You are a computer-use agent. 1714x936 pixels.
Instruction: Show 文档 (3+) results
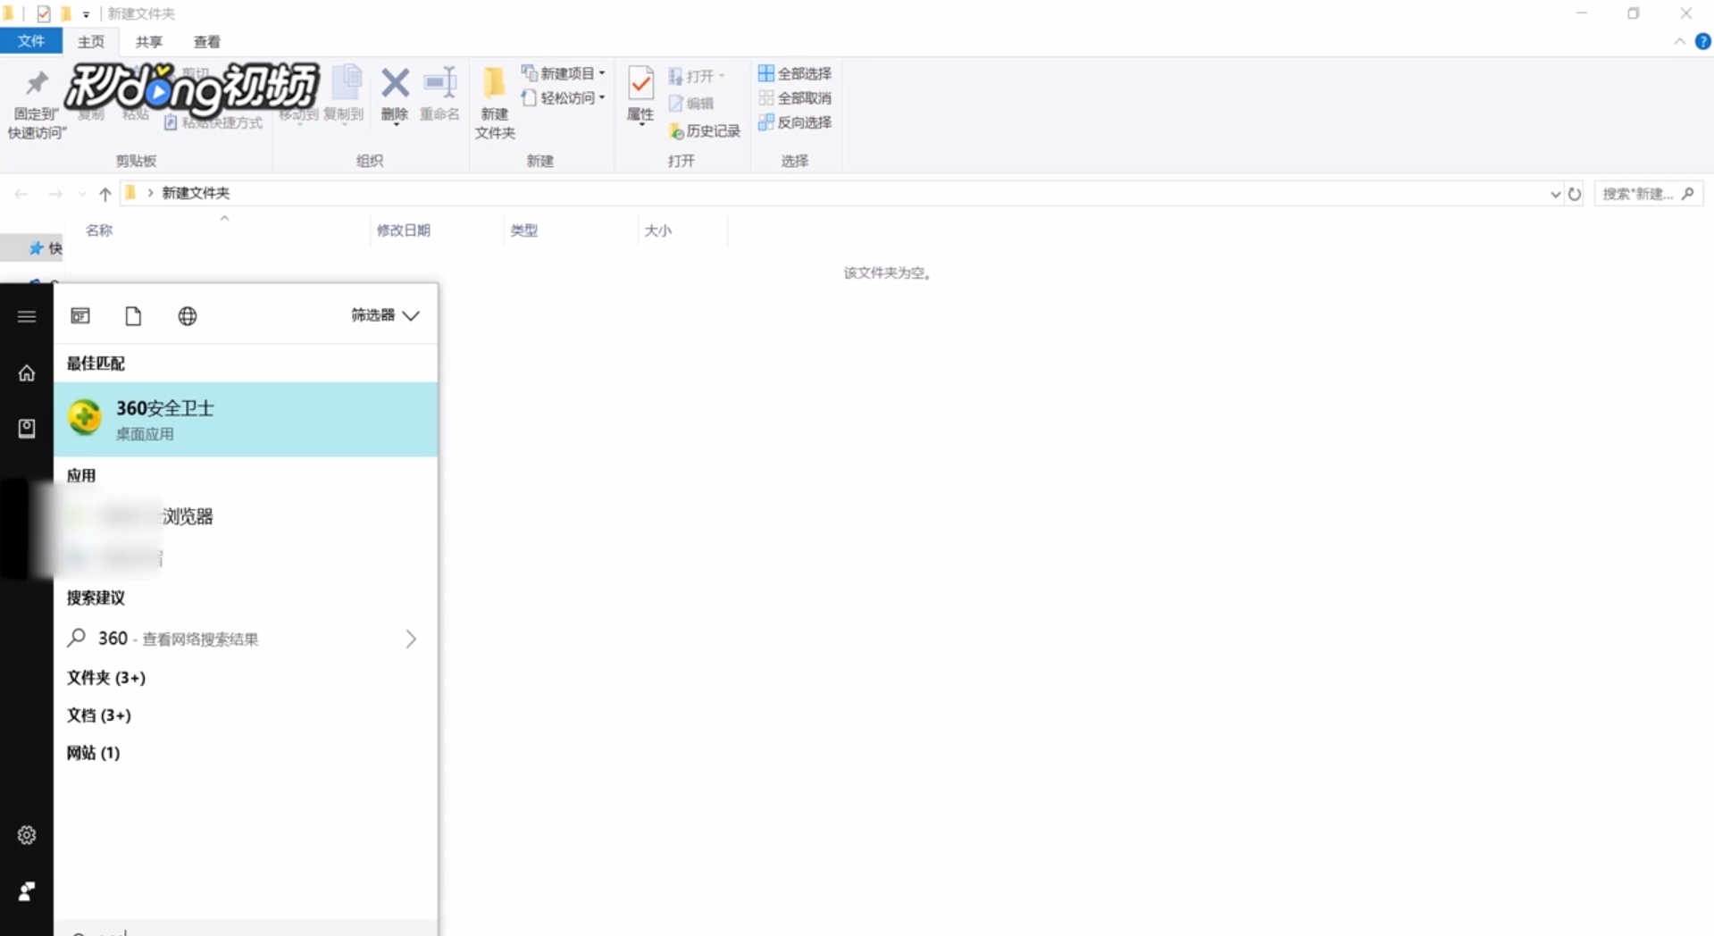[99, 715]
